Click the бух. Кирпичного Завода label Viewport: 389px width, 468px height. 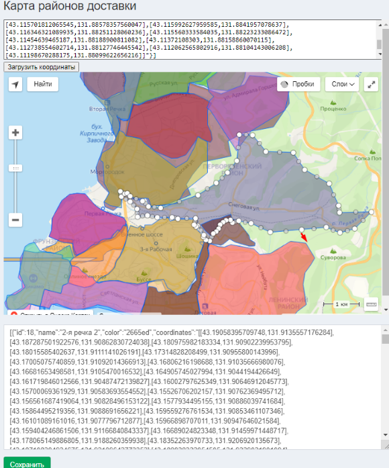97,133
